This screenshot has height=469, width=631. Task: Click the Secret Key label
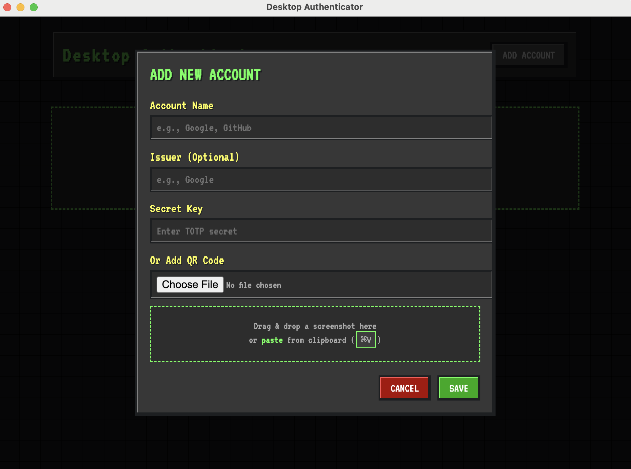(x=176, y=209)
